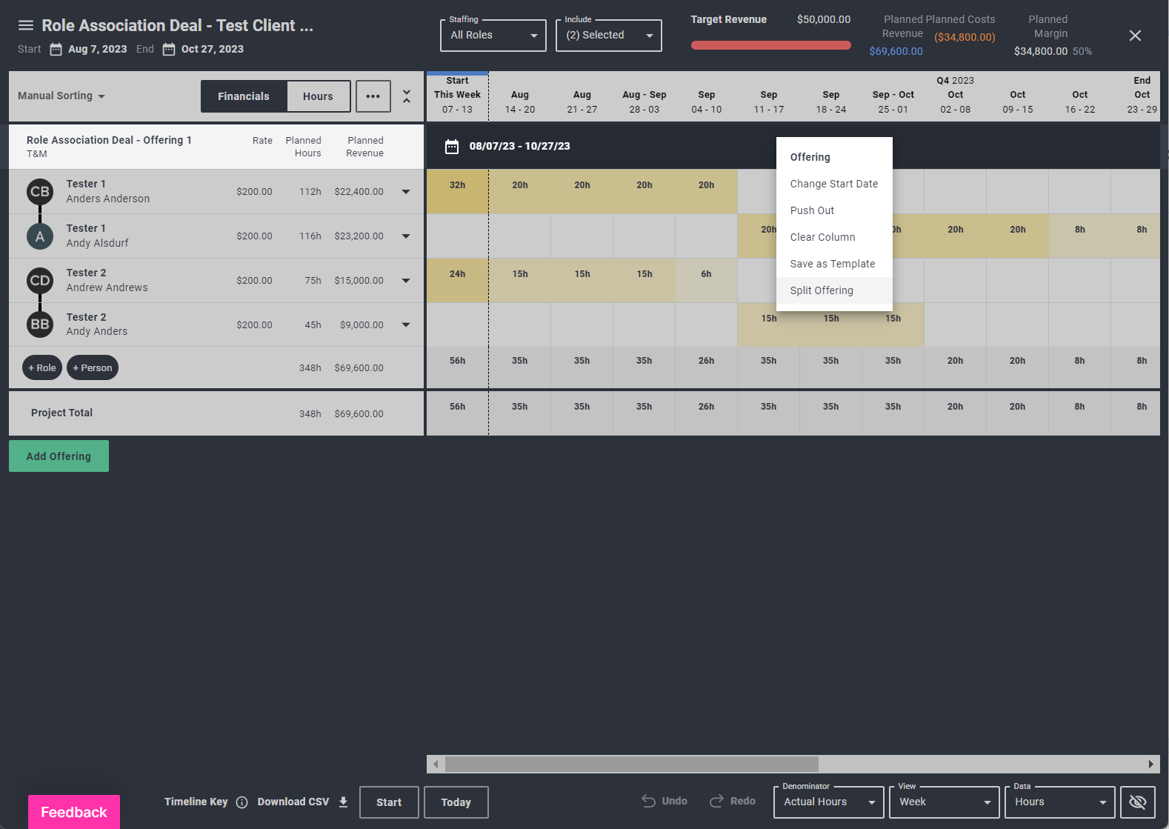This screenshot has width=1169, height=829.
Task: Click the + Person button
Action: click(x=93, y=367)
